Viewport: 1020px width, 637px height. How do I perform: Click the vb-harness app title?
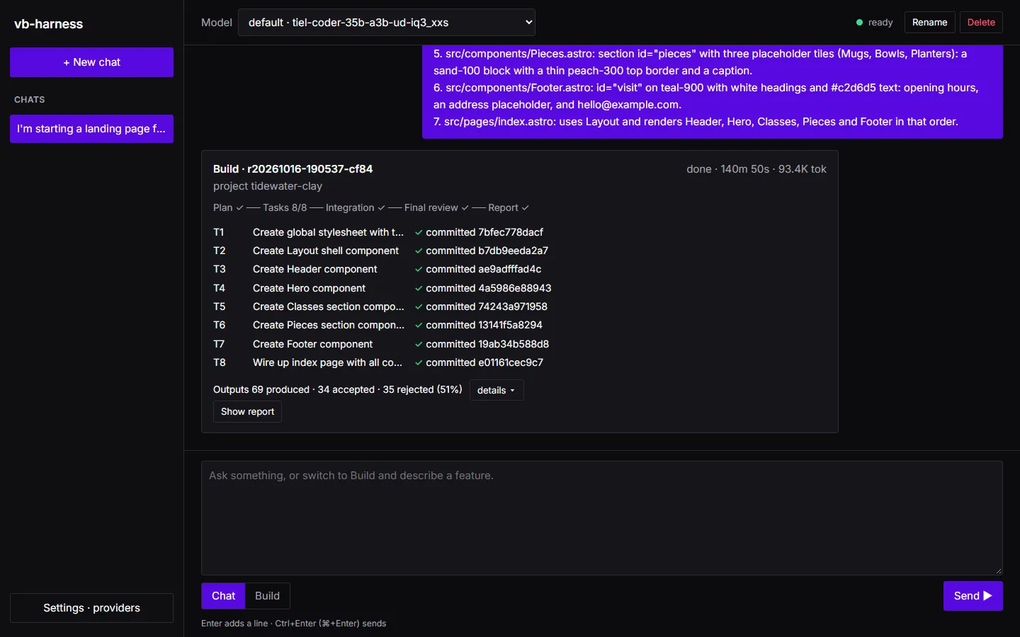(x=48, y=24)
